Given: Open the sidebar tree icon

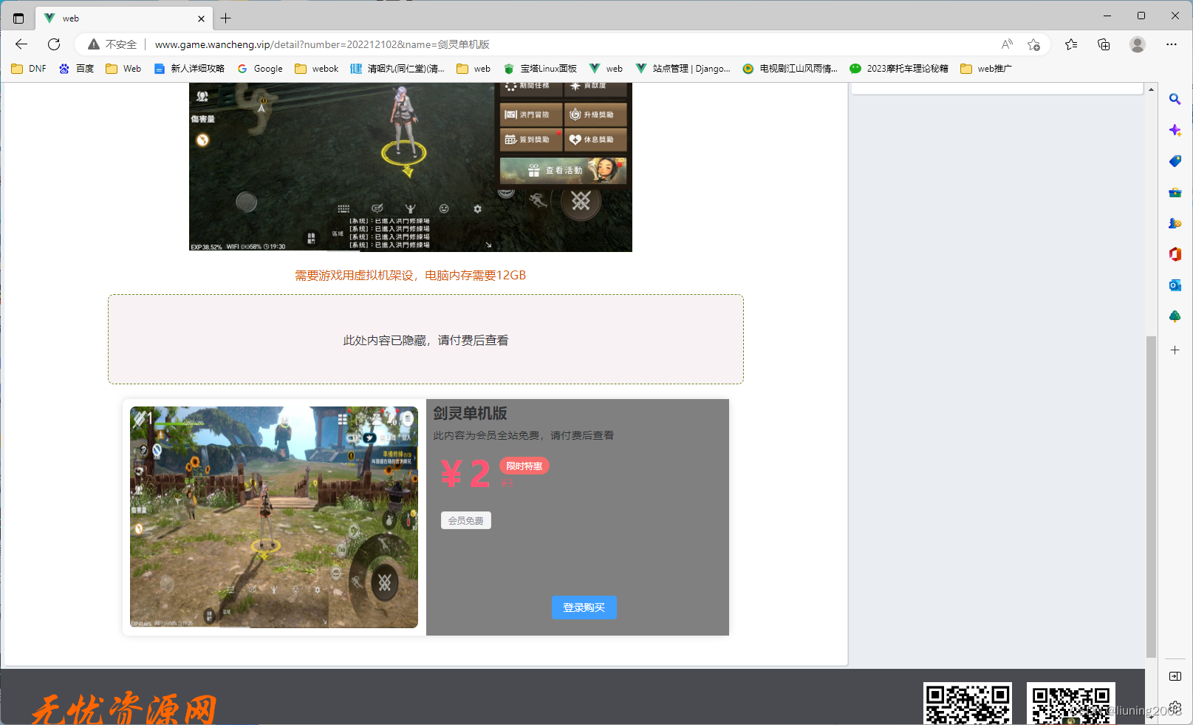Looking at the screenshot, I should (x=1175, y=316).
